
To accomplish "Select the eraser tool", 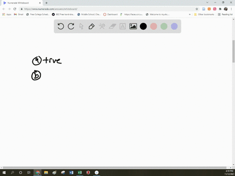I will coord(113,26).
